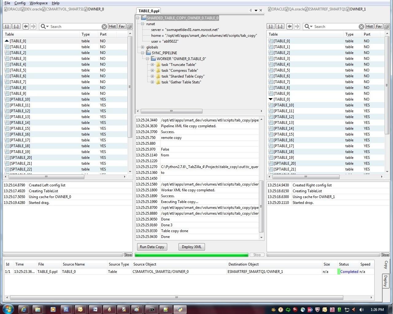Expand task "Compress Table"
This screenshot has height=314, width=393.
(x=152, y=70)
